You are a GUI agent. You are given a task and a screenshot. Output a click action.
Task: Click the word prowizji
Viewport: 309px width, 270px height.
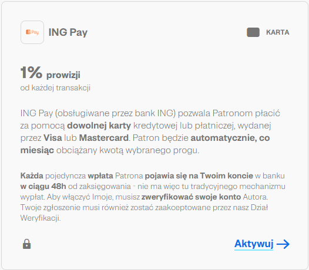coord(63,75)
